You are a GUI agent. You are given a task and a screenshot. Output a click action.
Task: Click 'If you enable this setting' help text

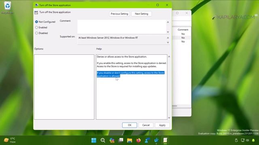pos(132,65)
